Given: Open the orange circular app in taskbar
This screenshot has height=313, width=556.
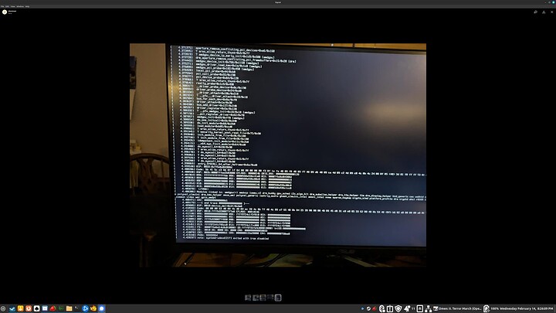Looking at the screenshot, I should 29,308.
